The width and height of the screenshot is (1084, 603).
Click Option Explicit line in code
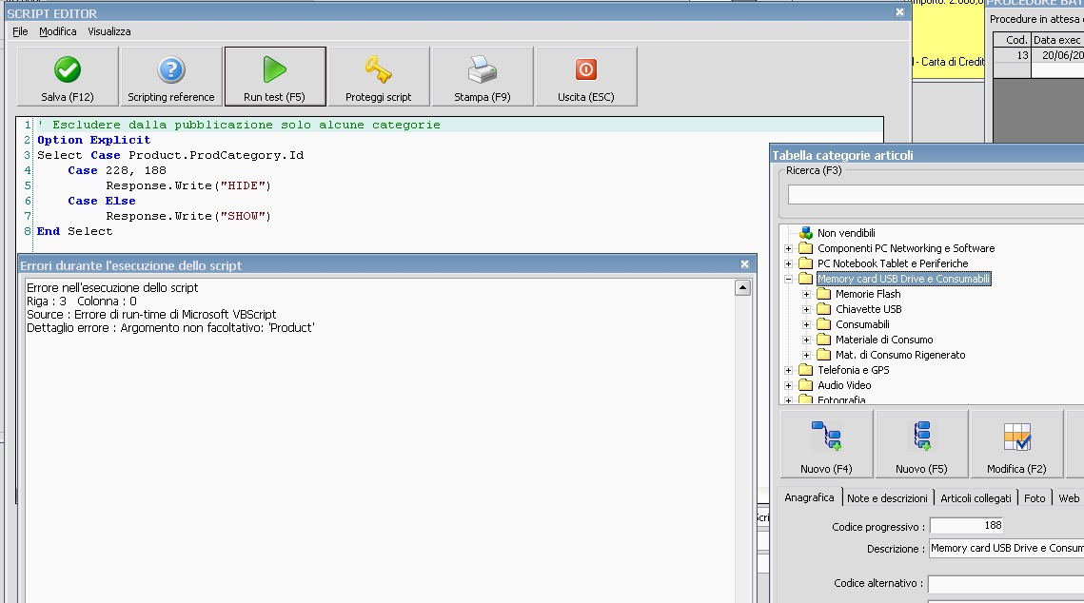click(x=93, y=140)
